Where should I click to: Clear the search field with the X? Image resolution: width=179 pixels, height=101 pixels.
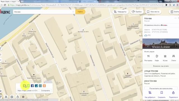point(73,12)
